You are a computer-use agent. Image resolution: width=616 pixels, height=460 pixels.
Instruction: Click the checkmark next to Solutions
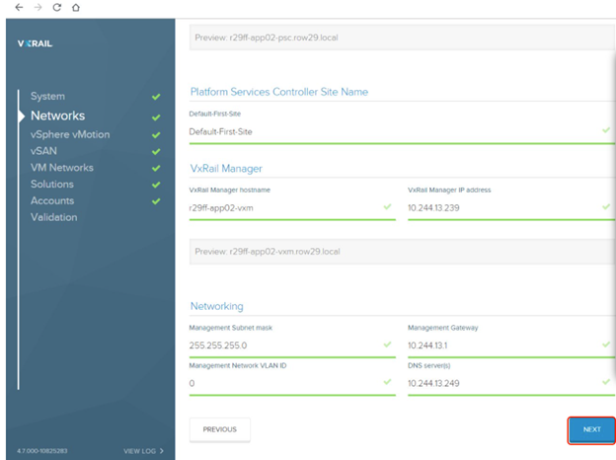click(156, 185)
